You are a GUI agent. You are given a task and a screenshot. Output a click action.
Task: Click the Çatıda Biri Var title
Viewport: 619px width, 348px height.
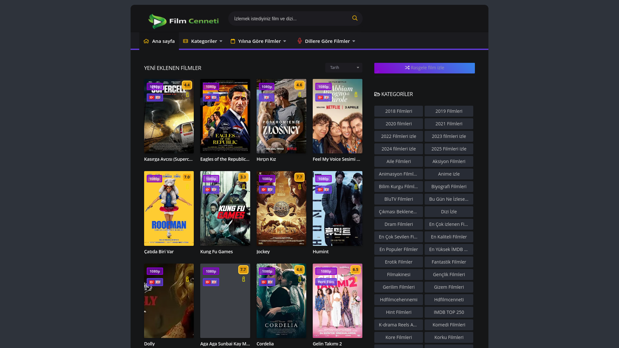pos(159,252)
